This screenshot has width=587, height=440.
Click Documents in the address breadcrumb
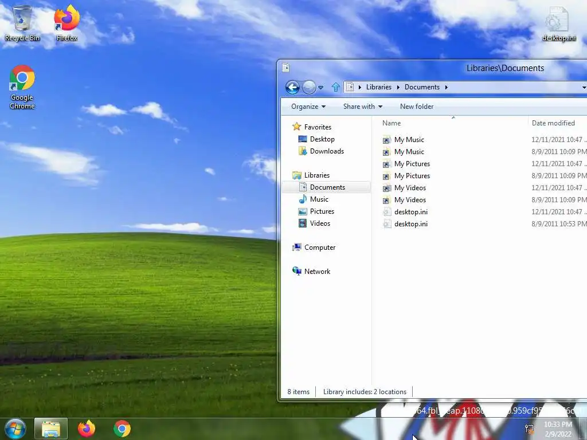[x=422, y=87]
